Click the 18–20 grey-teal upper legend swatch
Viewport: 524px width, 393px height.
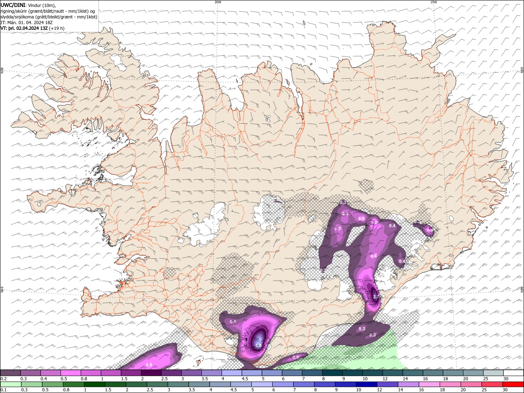coord(452,373)
